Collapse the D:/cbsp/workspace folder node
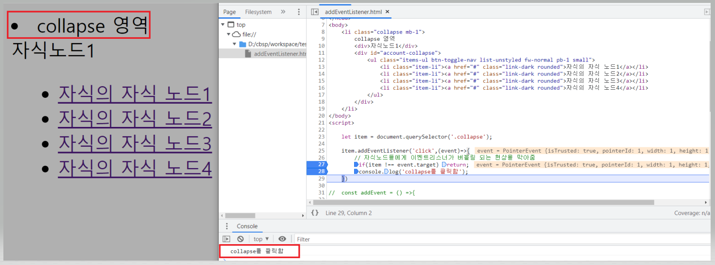 (x=234, y=44)
